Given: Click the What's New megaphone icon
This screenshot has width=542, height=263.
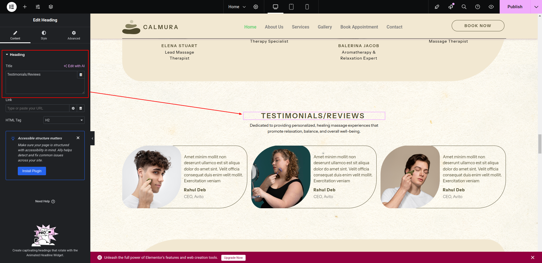Looking at the screenshot, I should (451, 7).
